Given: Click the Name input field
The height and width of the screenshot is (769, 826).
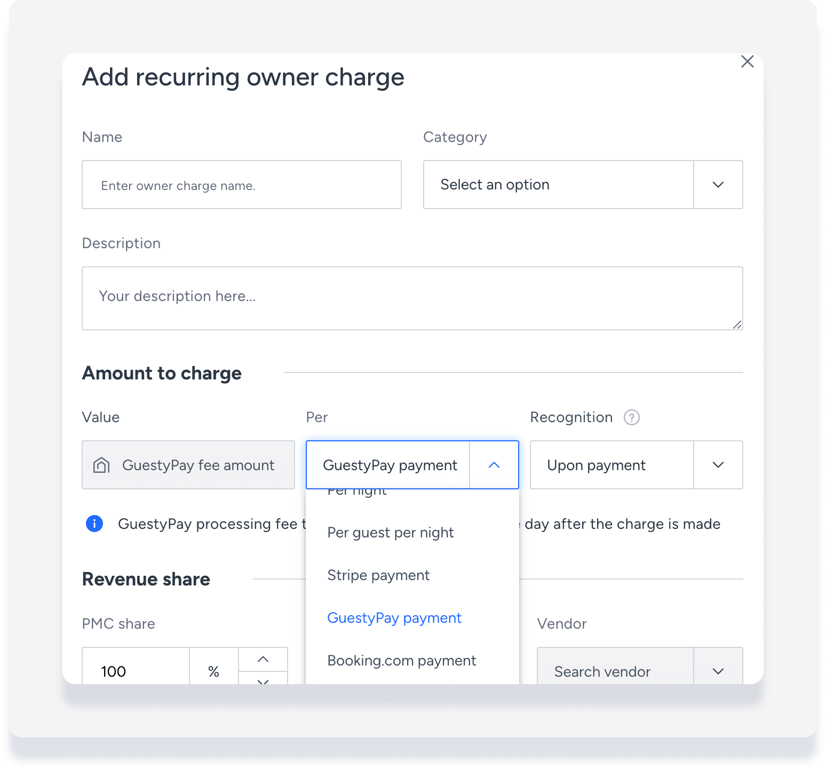Looking at the screenshot, I should coord(242,185).
